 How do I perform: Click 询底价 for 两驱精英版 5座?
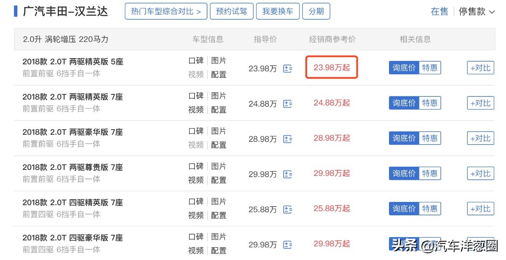pyautogui.click(x=403, y=68)
